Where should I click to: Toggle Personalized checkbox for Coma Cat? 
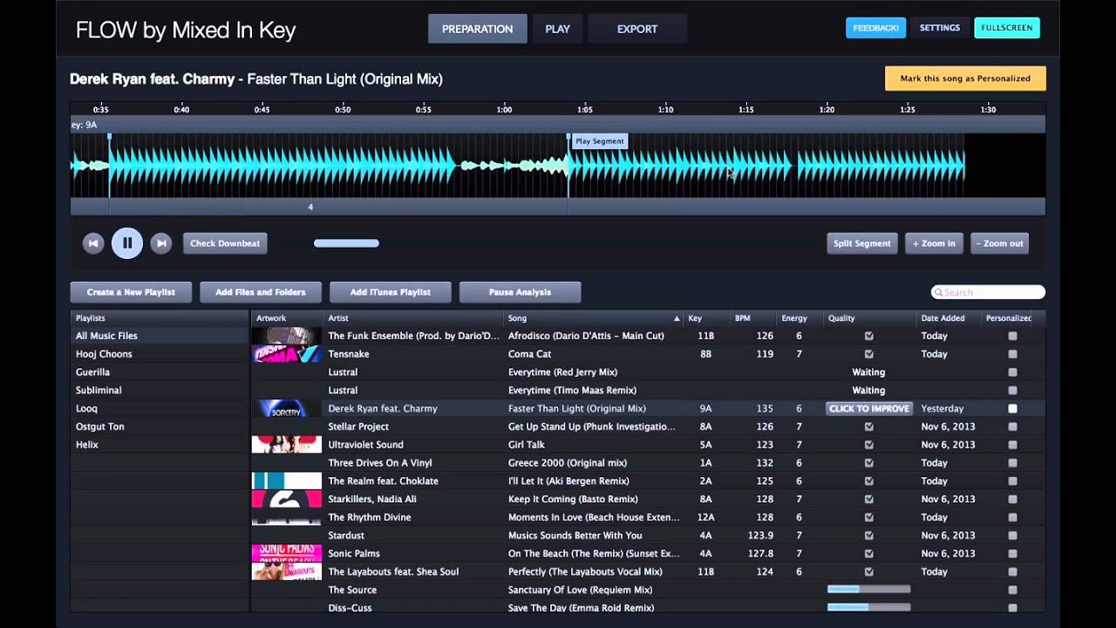coord(1012,354)
